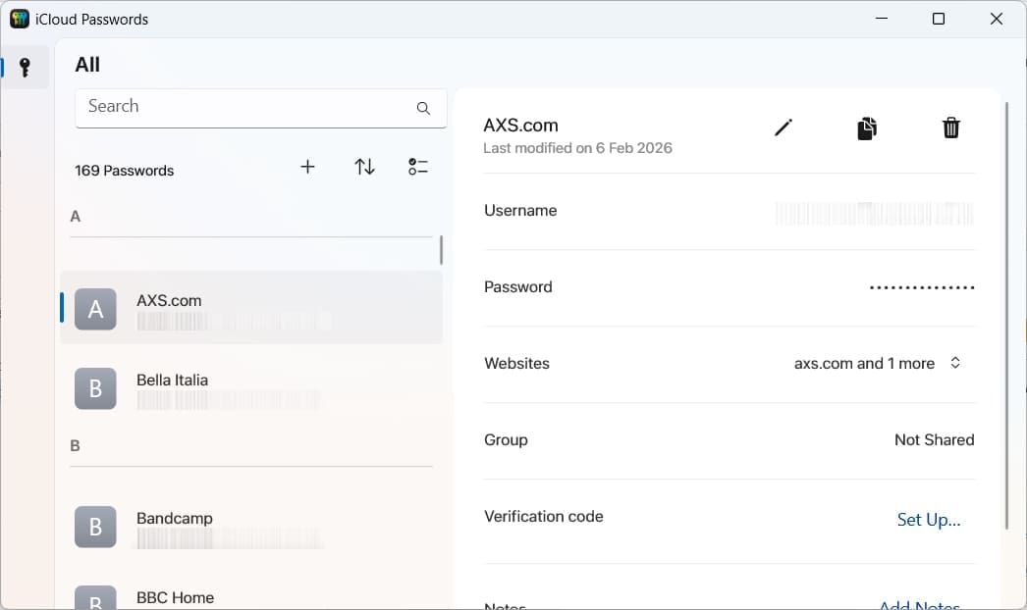Delete AXS.com entry with trash icon
Image resolution: width=1027 pixels, height=610 pixels.
(951, 127)
